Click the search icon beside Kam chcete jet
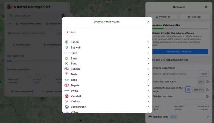214x123 pixels. click(11, 16)
